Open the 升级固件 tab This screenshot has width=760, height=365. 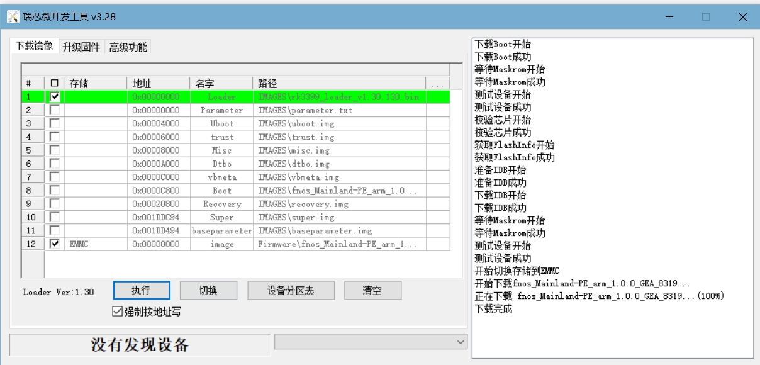(81, 47)
